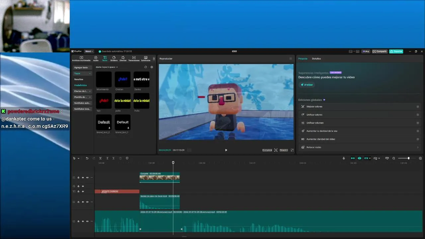Toggle main track magnet
425x239 pixels.
point(353,158)
